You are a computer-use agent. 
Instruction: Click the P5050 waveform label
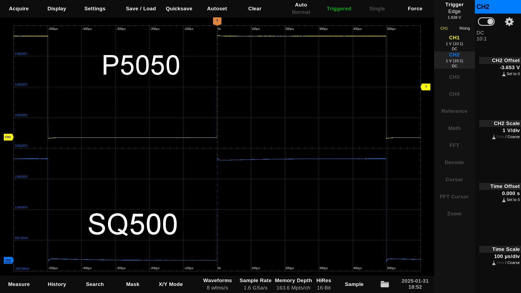pos(141,65)
